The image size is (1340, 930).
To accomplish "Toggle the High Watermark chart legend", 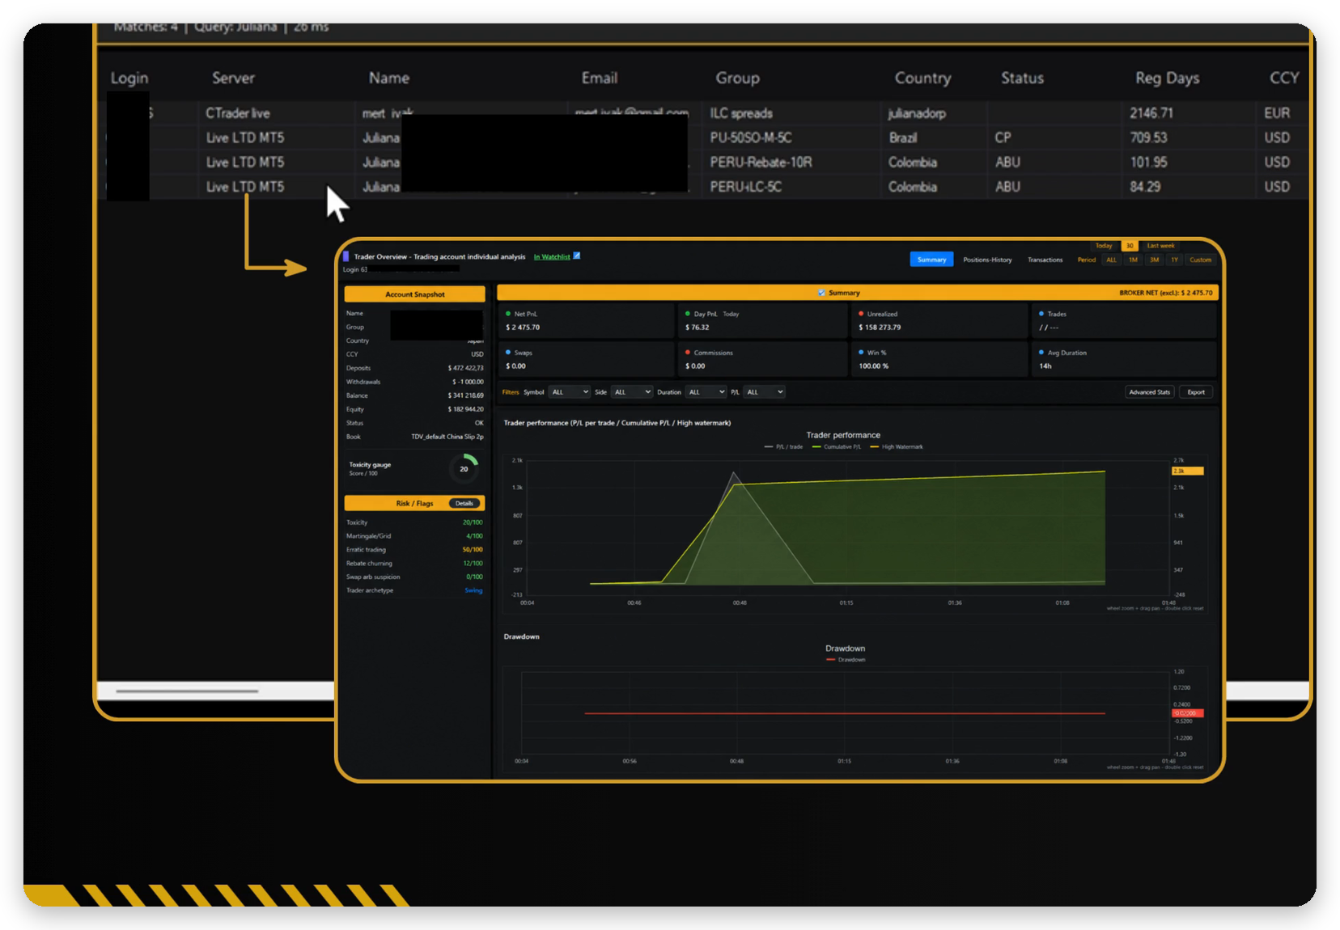I will tap(897, 446).
